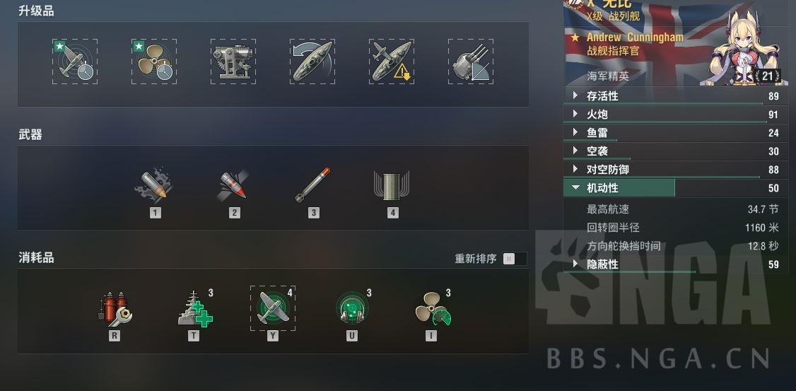This screenshot has height=391, width=796.
Task: Select AP shell weapon slot 2
Action: tap(233, 185)
